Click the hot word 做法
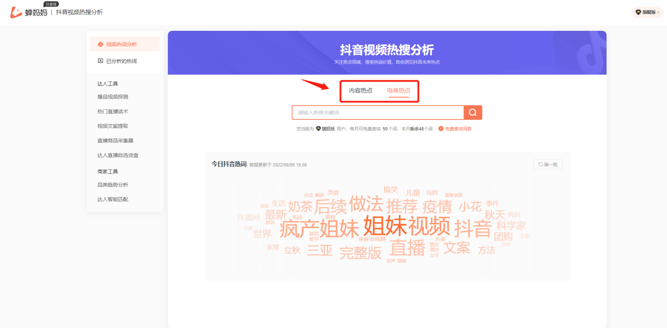Viewport: 667px width, 328px height. point(366,203)
